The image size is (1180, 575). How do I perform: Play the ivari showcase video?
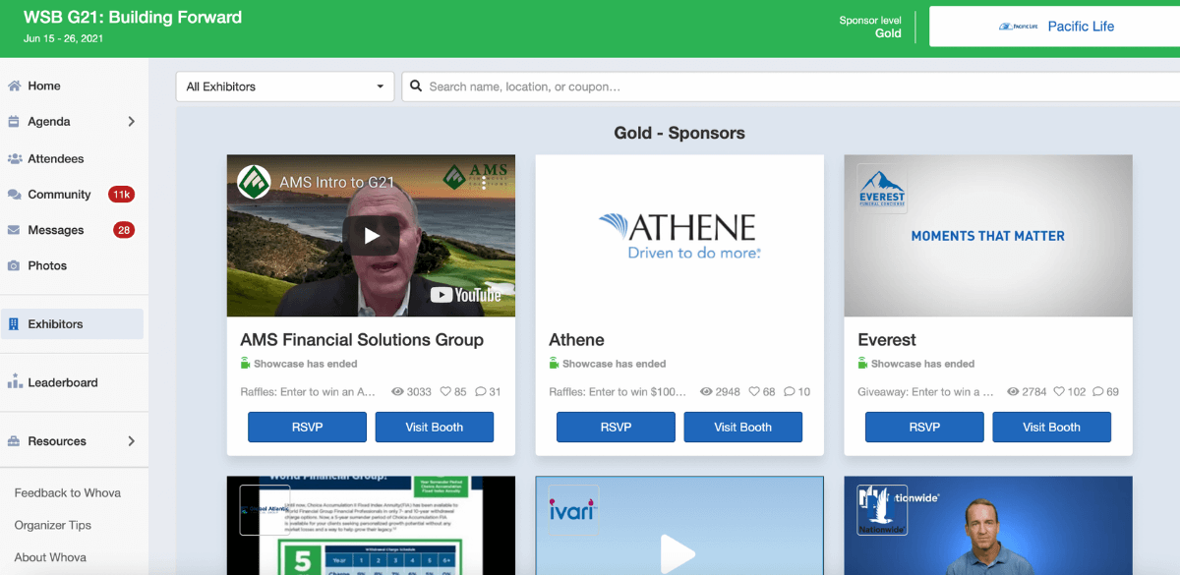[678, 552]
